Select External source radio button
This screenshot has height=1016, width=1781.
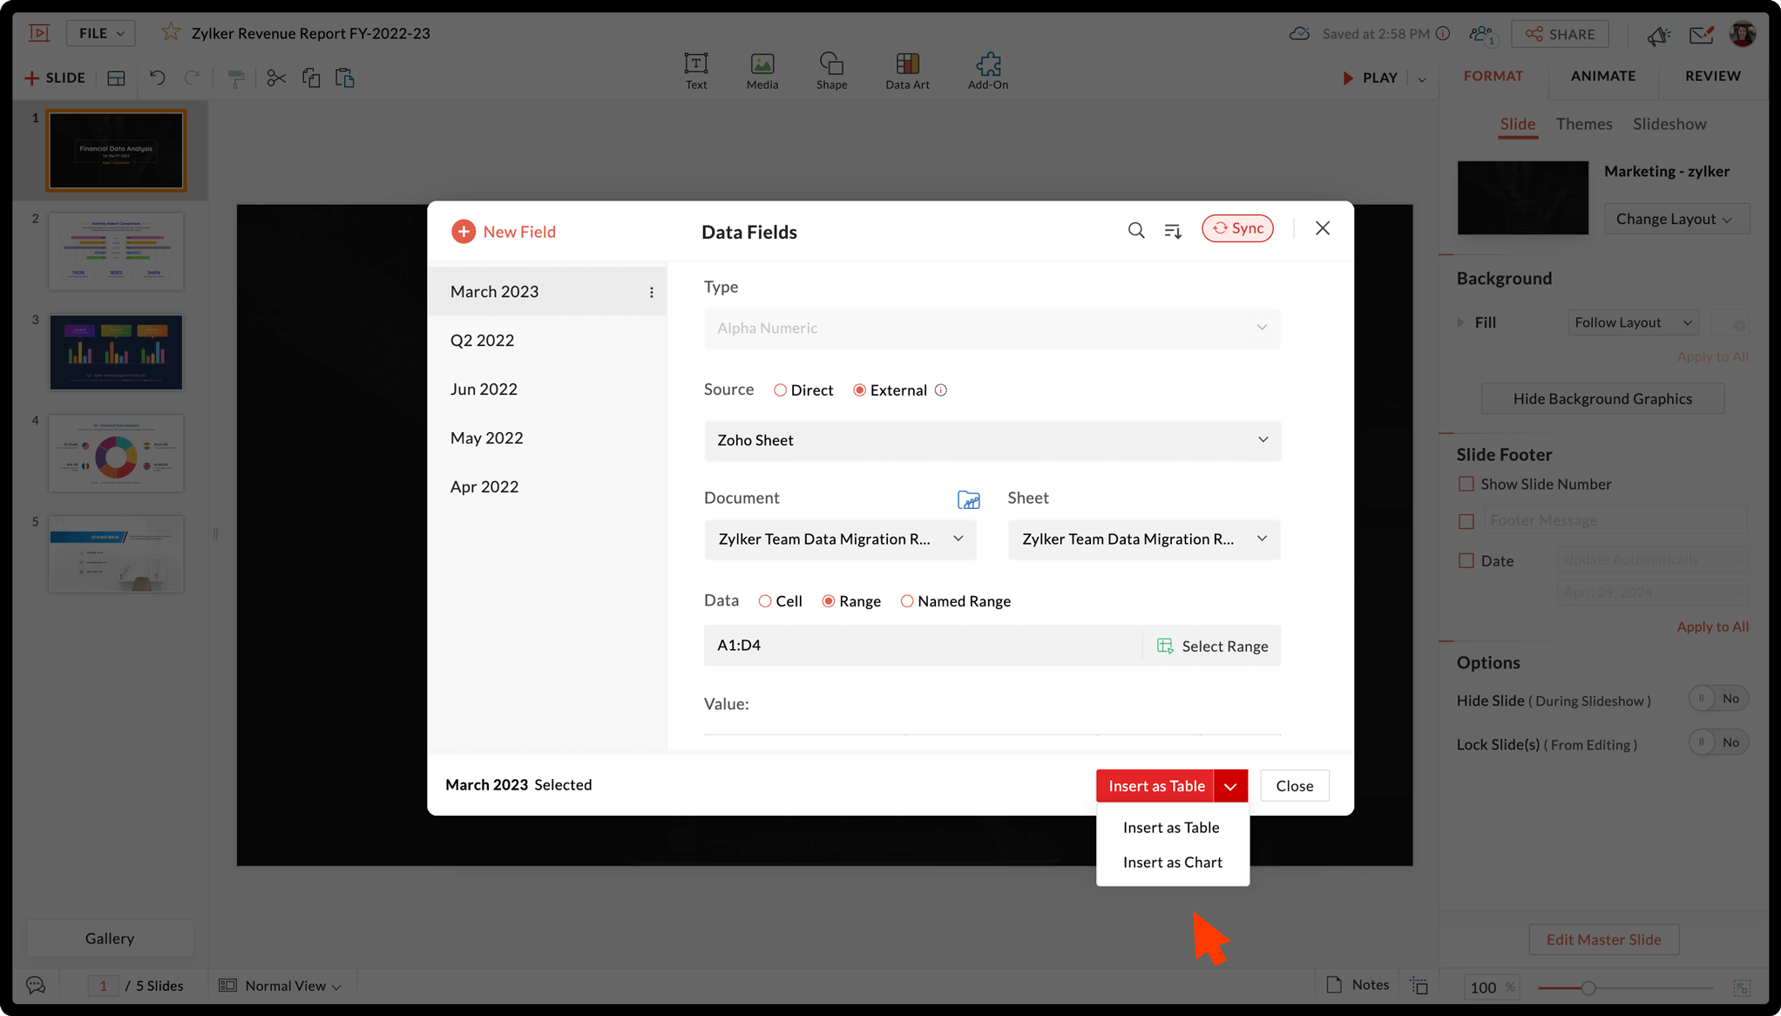859,390
